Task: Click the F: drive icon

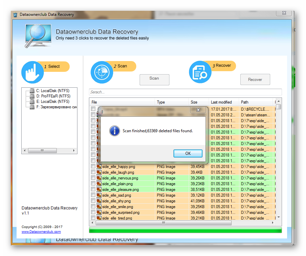Action: coord(32,107)
